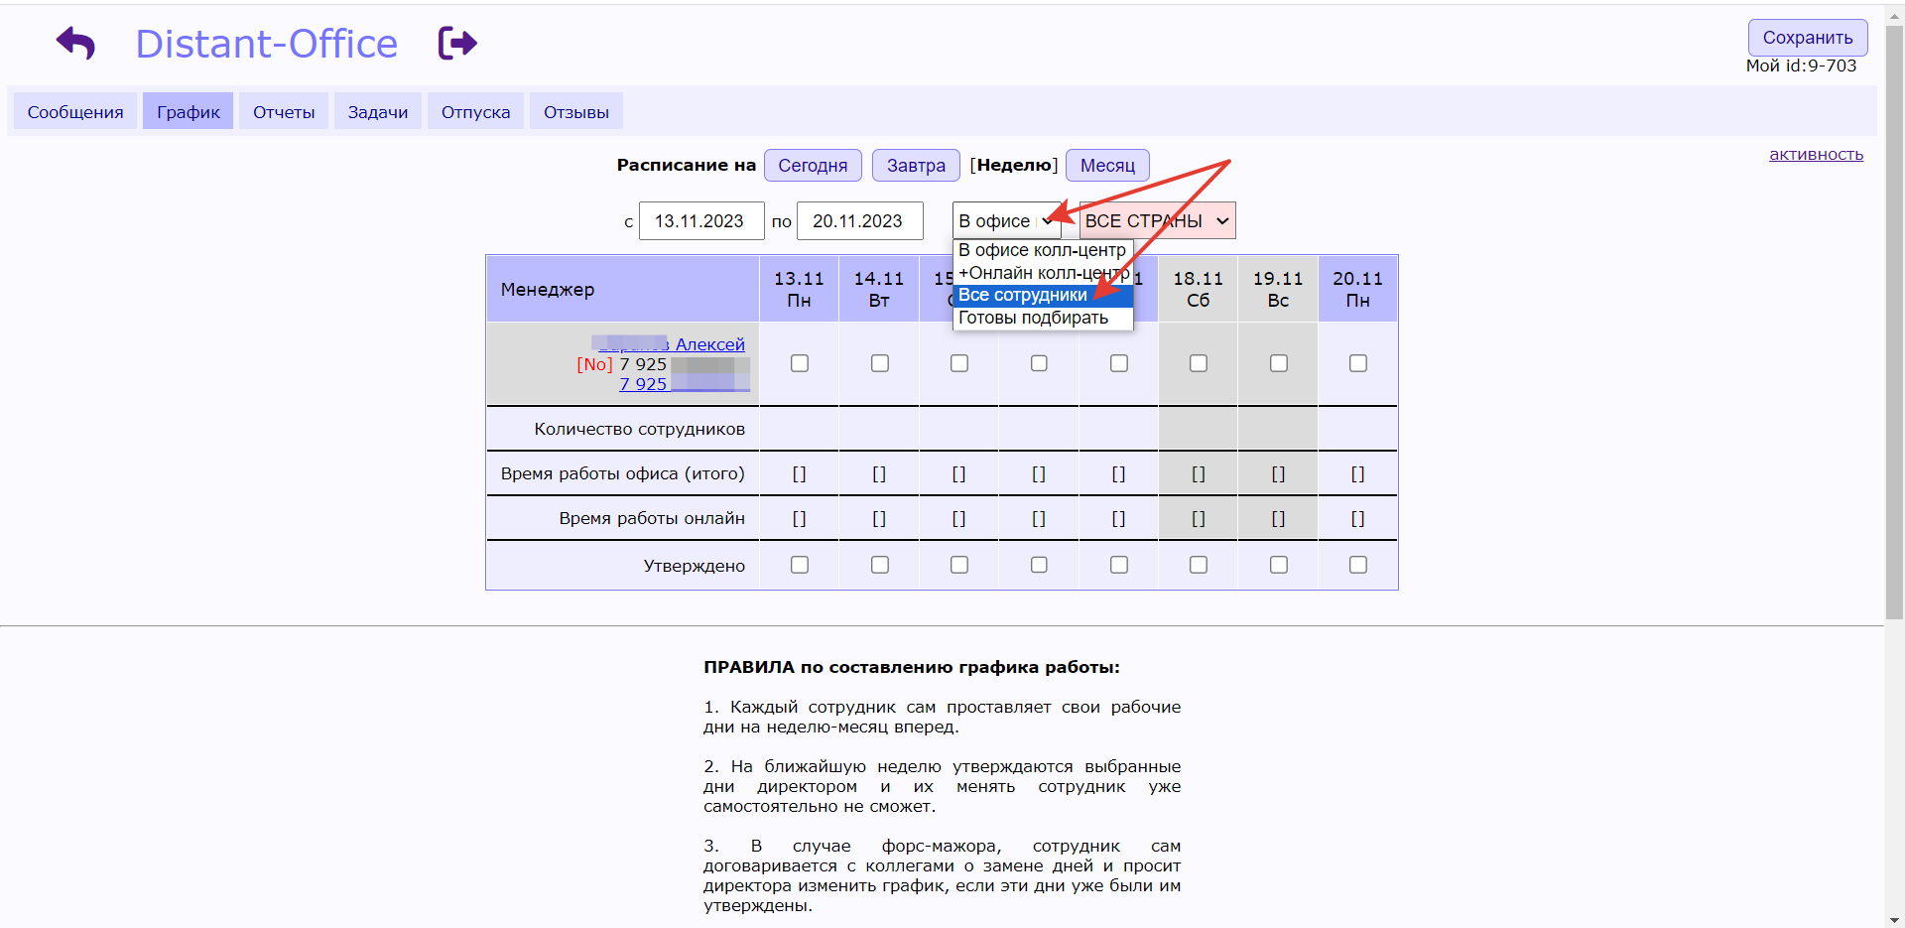Screen dimensions: 1905x928
Task: Open the Отпуска tab
Action: click(x=476, y=111)
